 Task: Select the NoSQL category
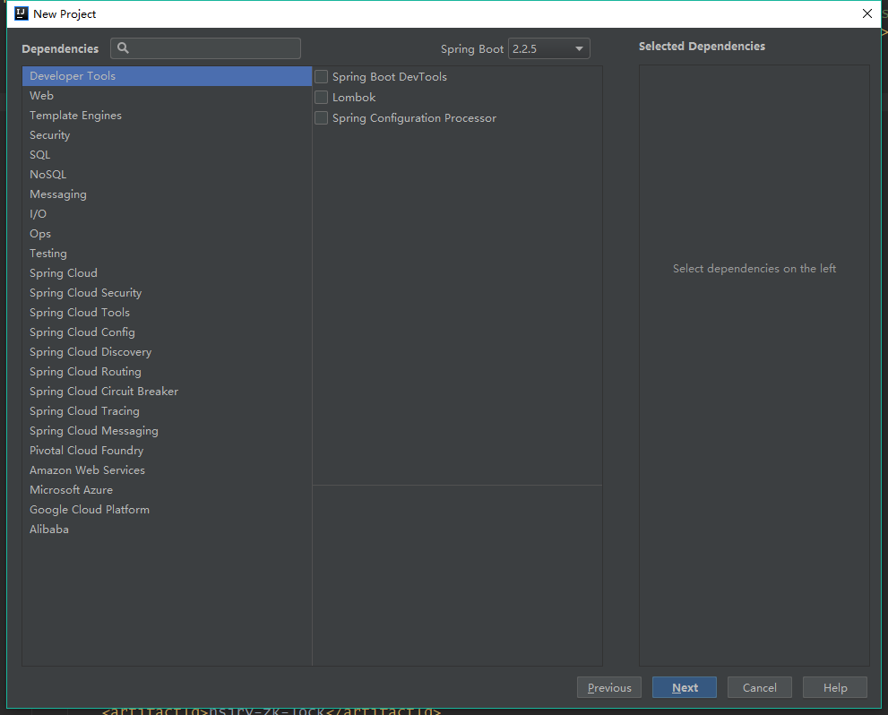(167, 175)
